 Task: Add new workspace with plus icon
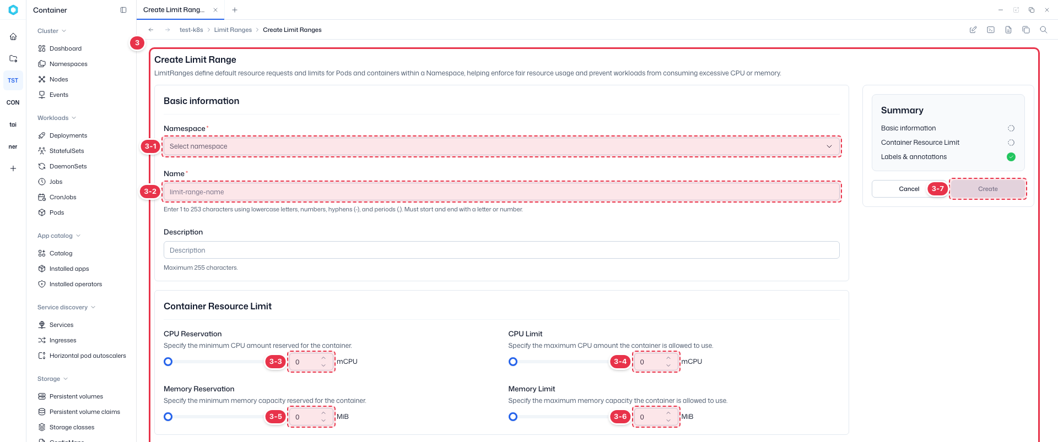tap(13, 168)
